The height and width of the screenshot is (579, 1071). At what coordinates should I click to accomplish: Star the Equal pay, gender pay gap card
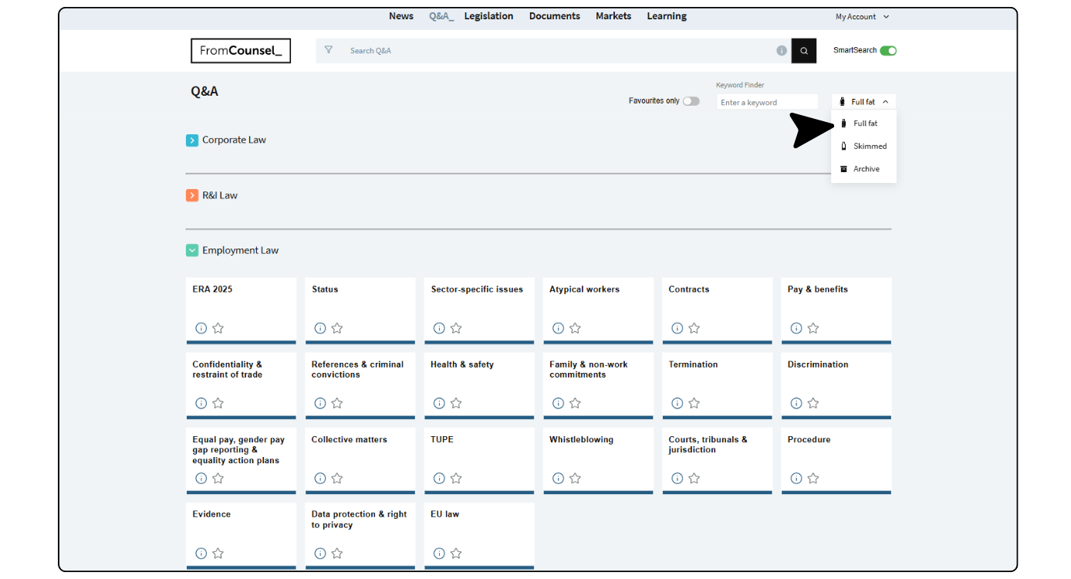pyautogui.click(x=218, y=478)
